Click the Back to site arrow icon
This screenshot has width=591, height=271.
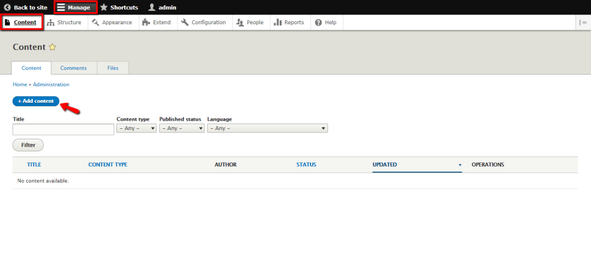(x=8, y=8)
